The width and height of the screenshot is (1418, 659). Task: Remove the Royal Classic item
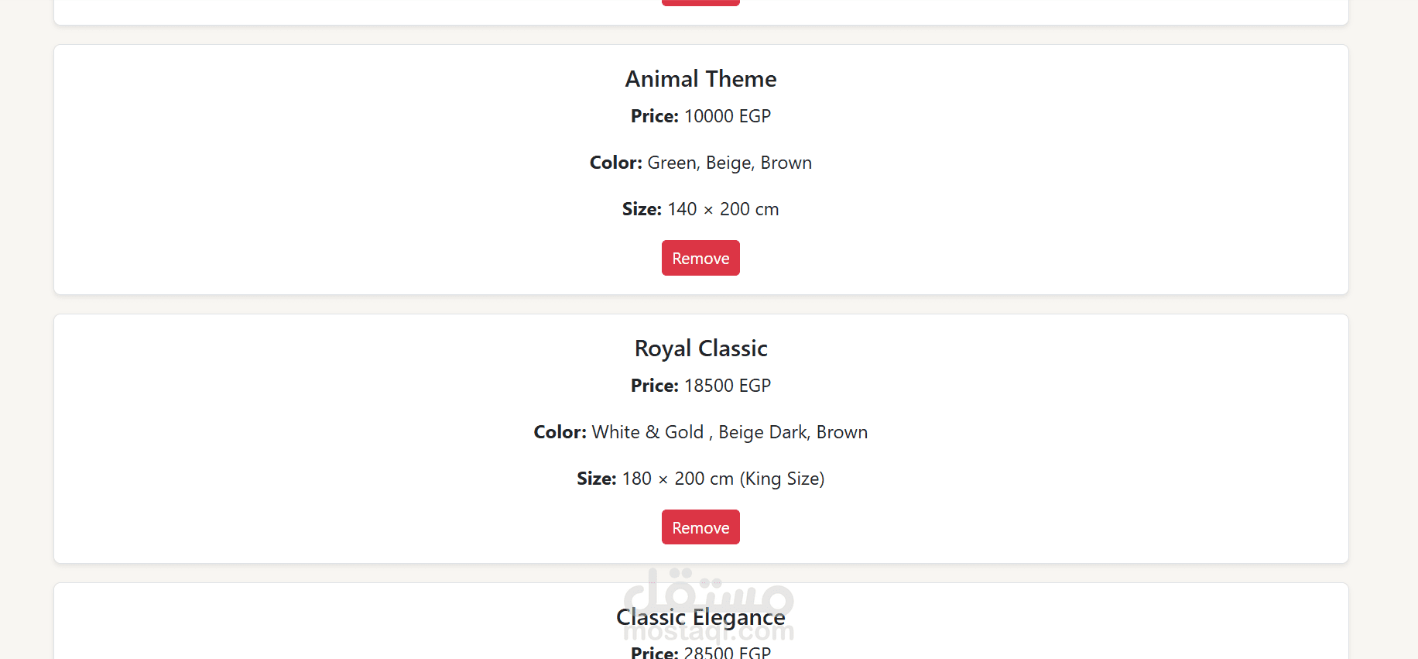700,527
